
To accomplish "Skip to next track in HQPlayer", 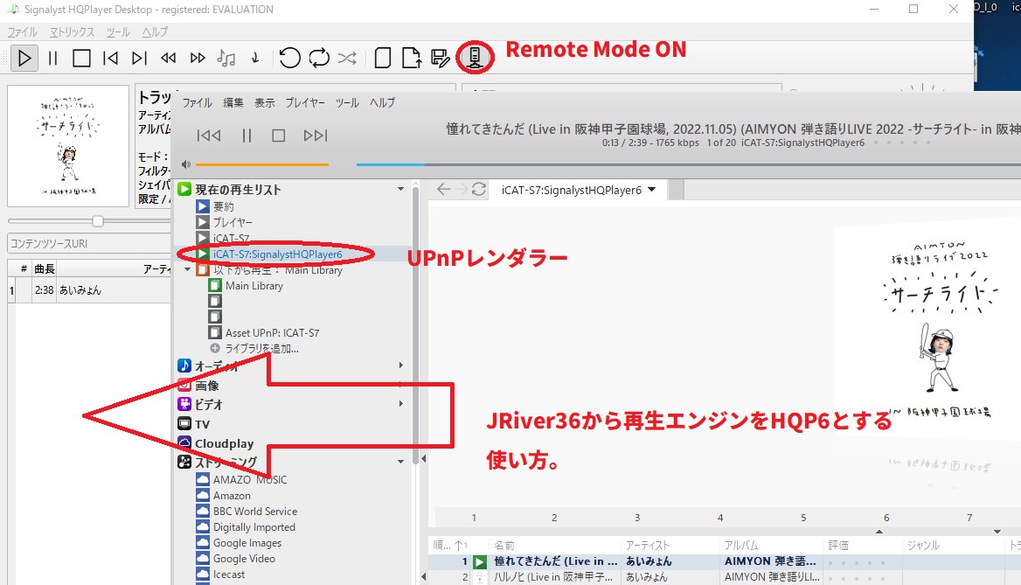I will click(139, 58).
